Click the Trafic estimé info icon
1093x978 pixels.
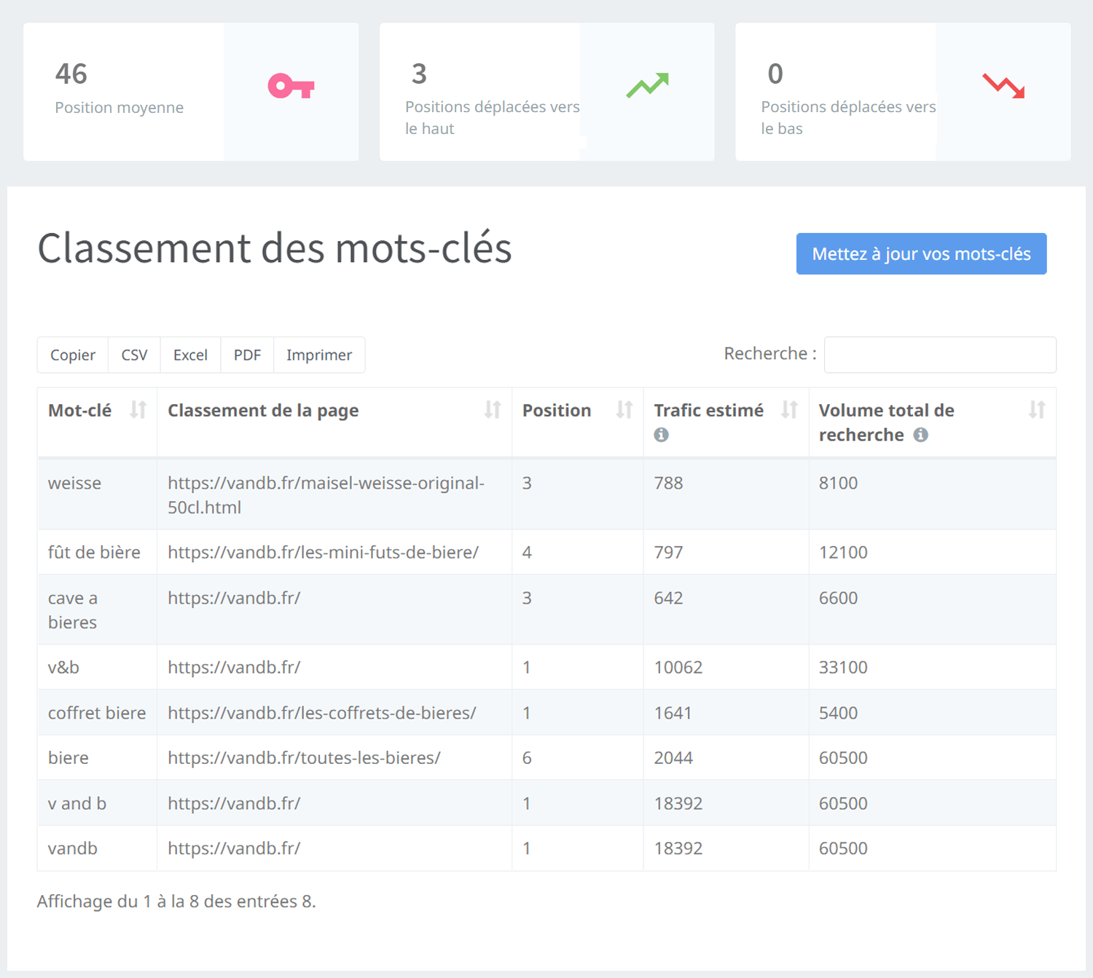click(661, 435)
